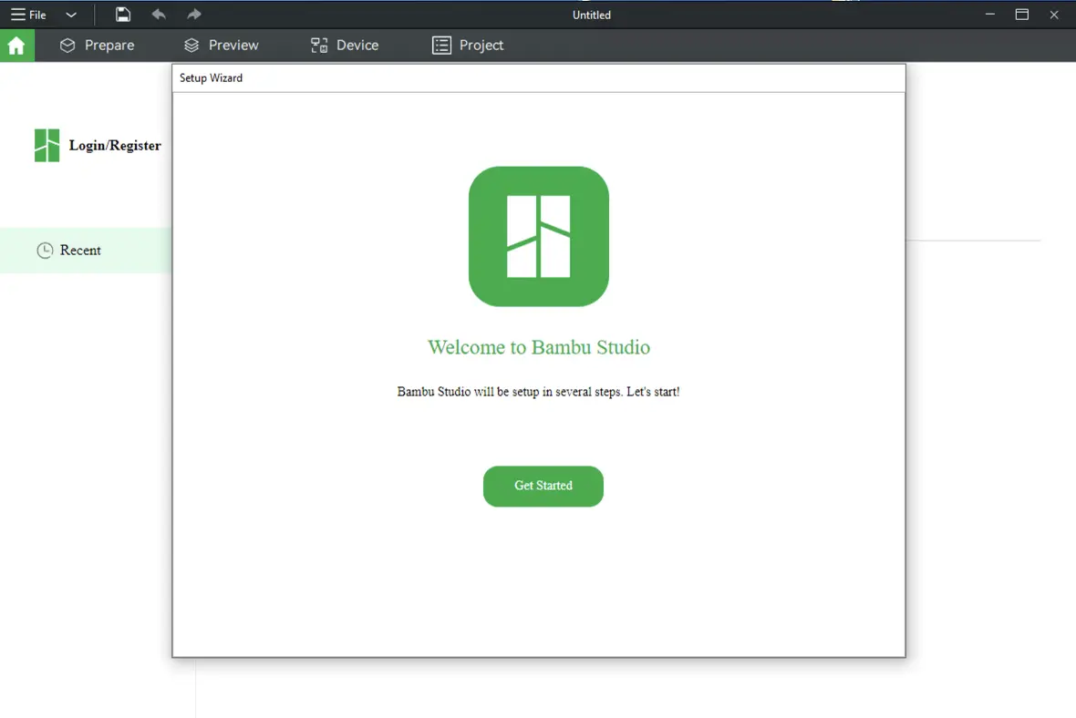Click the Welcome to Bambu Studio heading

[539, 347]
